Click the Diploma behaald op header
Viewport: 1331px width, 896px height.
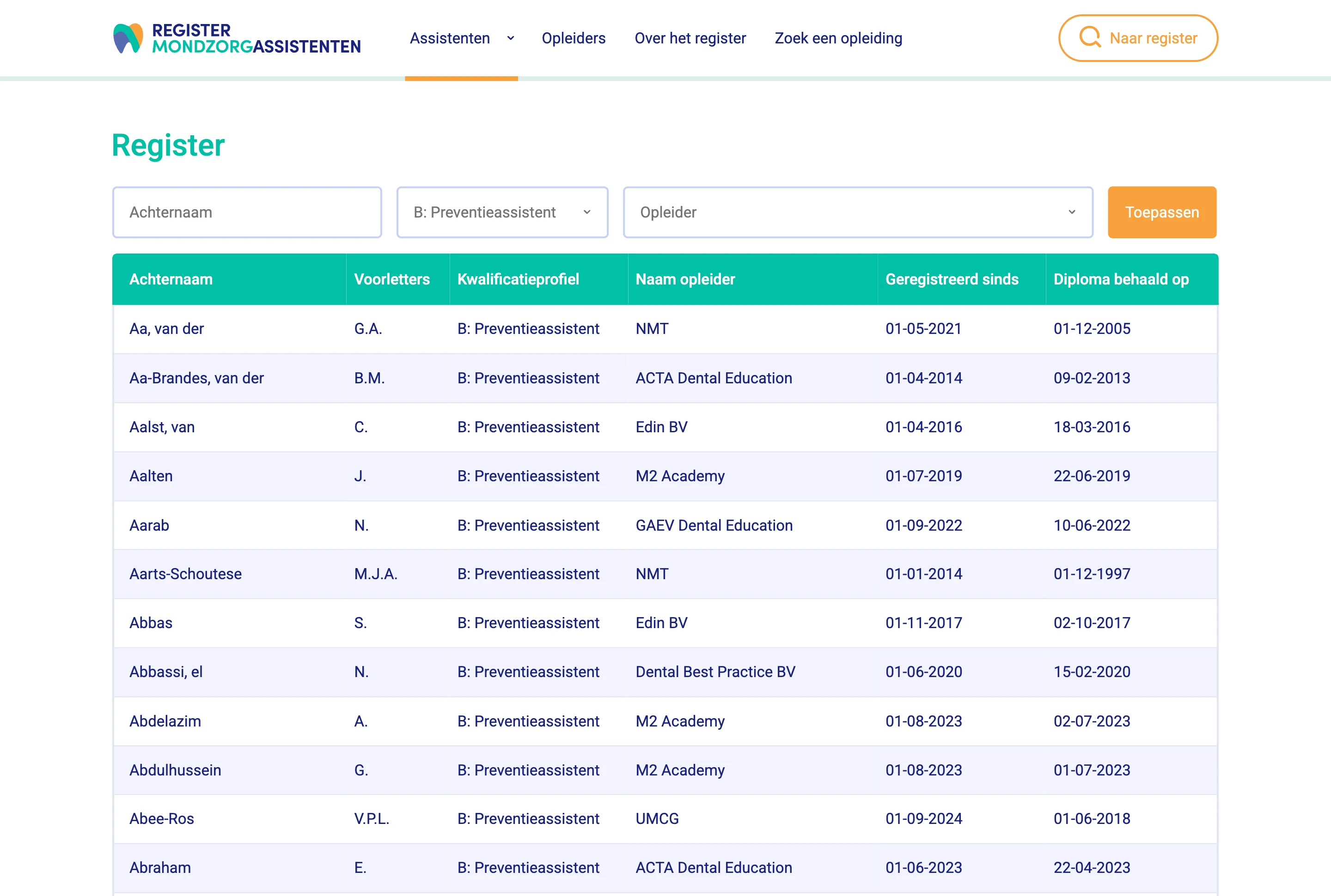[1121, 279]
